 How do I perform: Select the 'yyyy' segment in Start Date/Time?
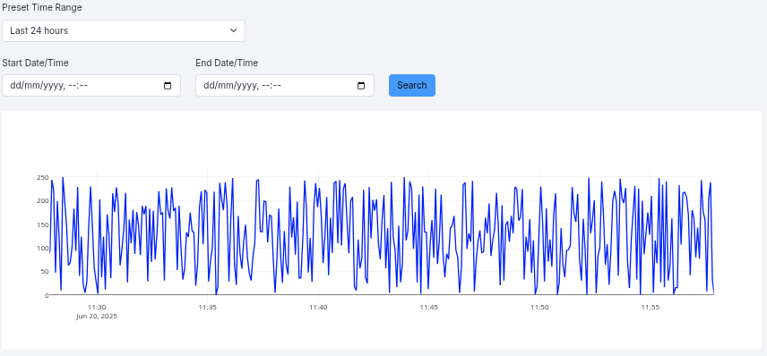click(x=53, y=86)
